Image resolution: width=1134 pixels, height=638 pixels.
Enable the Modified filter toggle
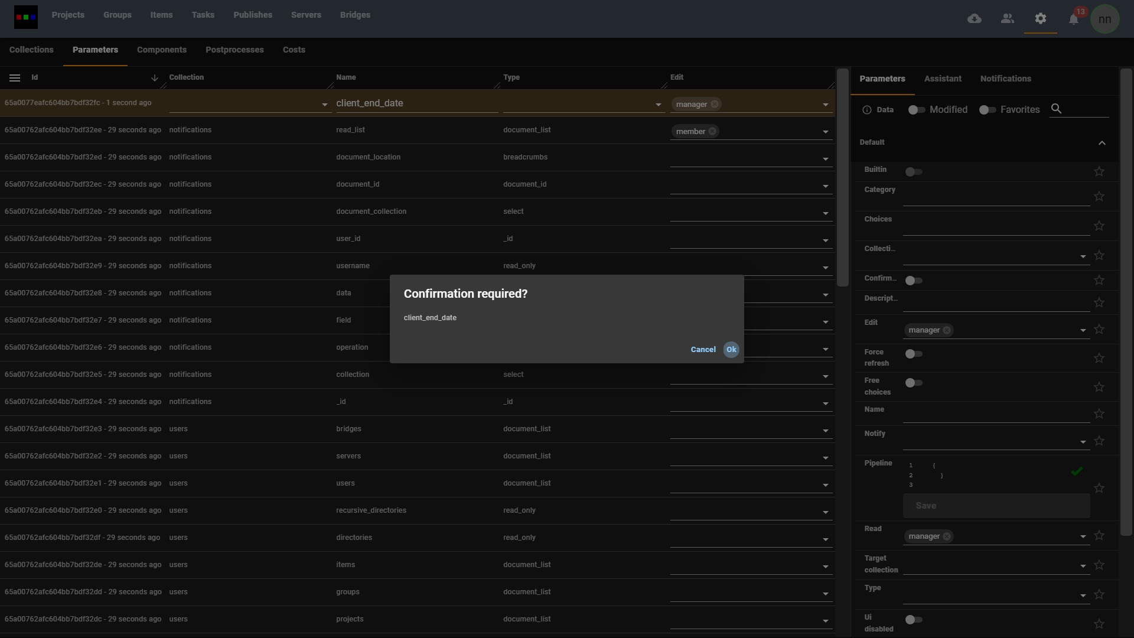click(x=915, y=110)
